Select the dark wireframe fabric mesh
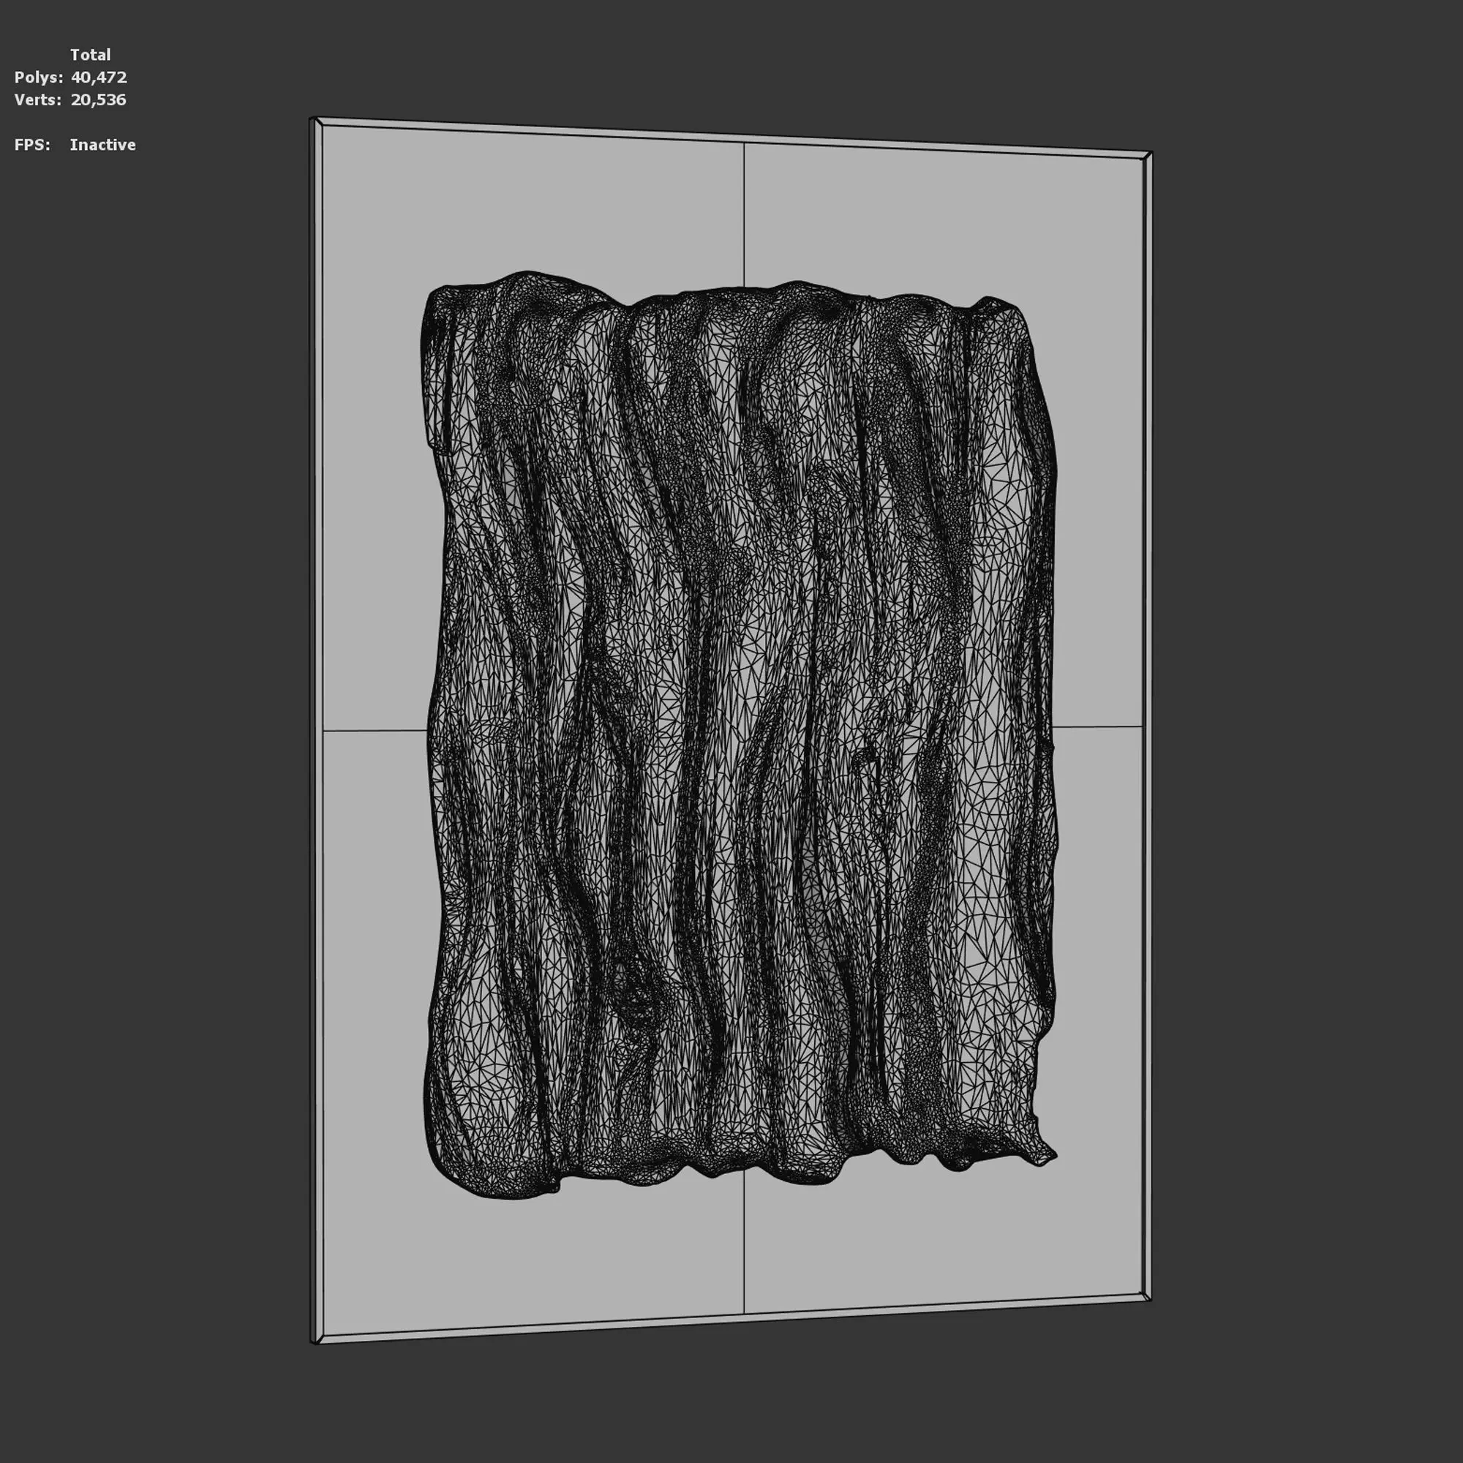Screen dimensions: 1463x1463 pyautogui.click(x=739, y=734)
